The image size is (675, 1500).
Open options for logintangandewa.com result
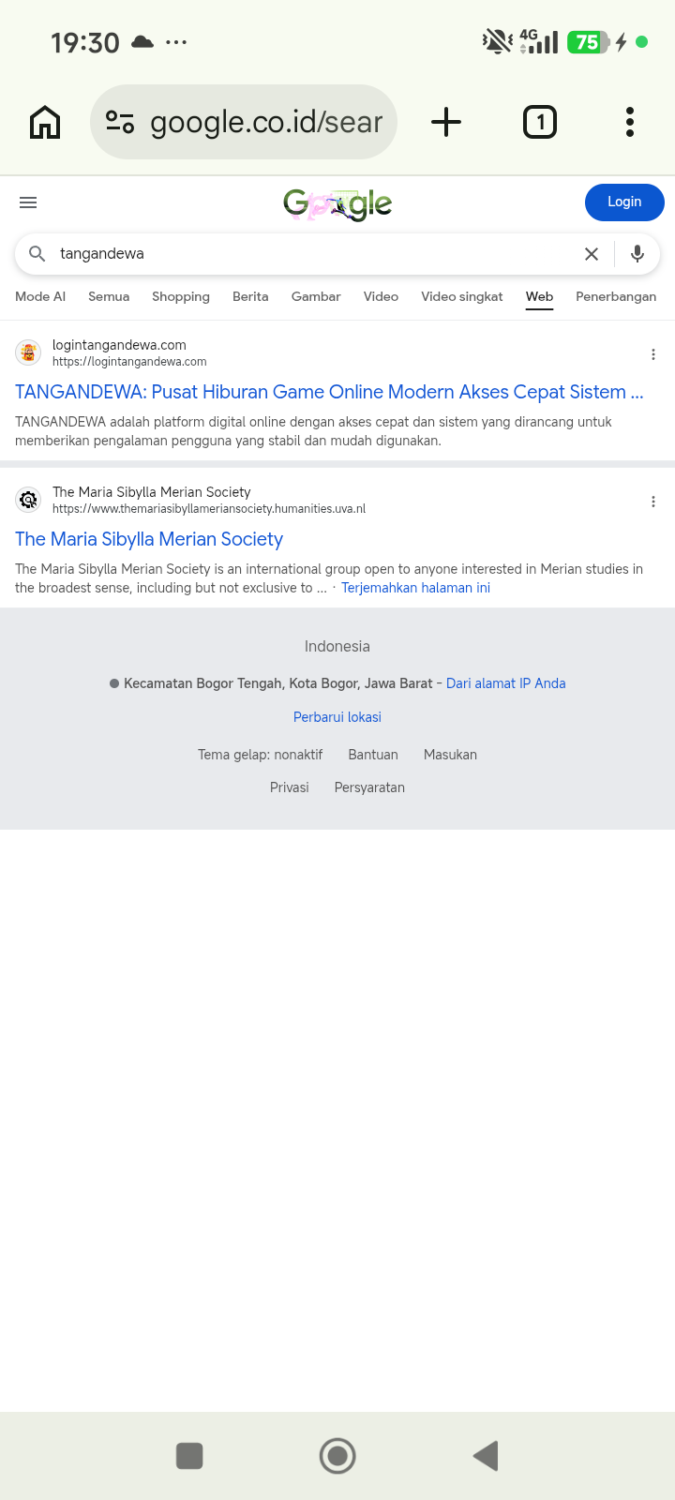[x=653, y=354]
